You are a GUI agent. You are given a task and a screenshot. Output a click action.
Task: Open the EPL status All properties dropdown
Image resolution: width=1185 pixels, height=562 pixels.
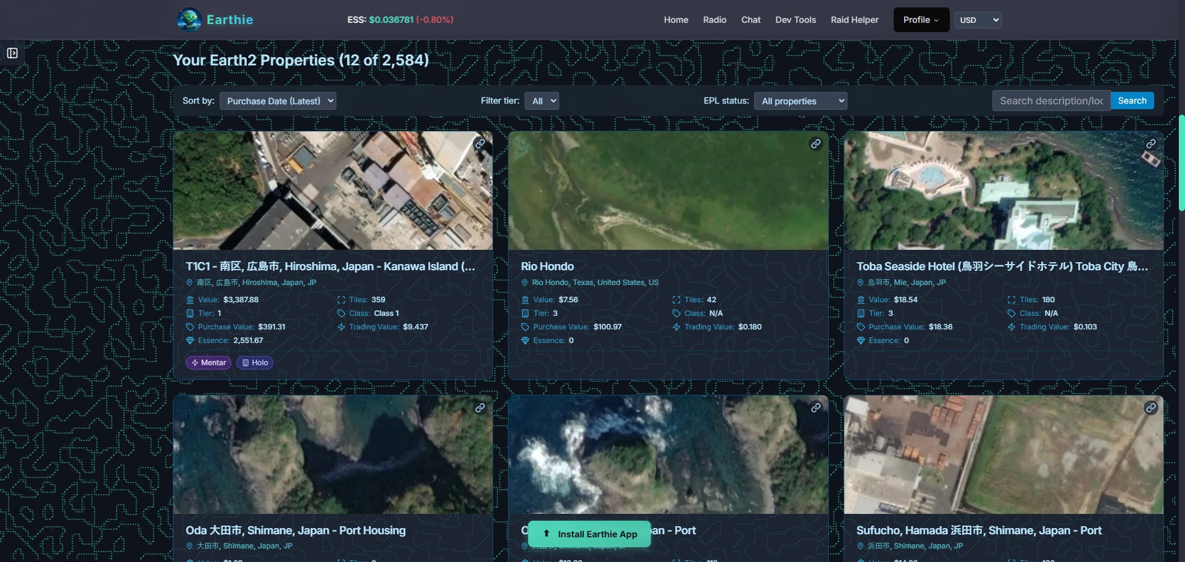coord(800,101)
